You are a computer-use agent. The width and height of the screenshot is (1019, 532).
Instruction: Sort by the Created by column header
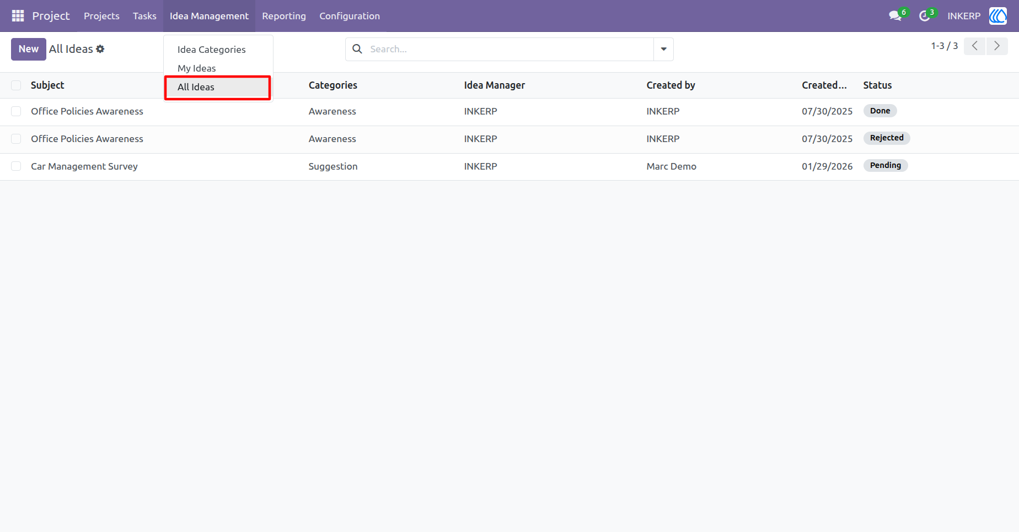671,85
